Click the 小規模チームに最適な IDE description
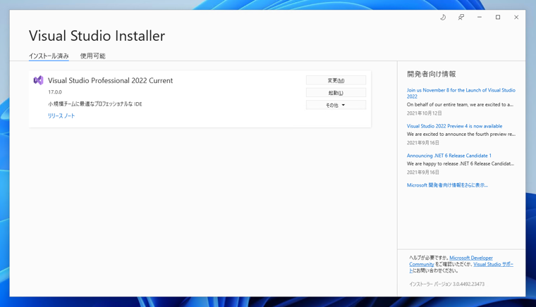536x307 pixels. pos(95,104)
